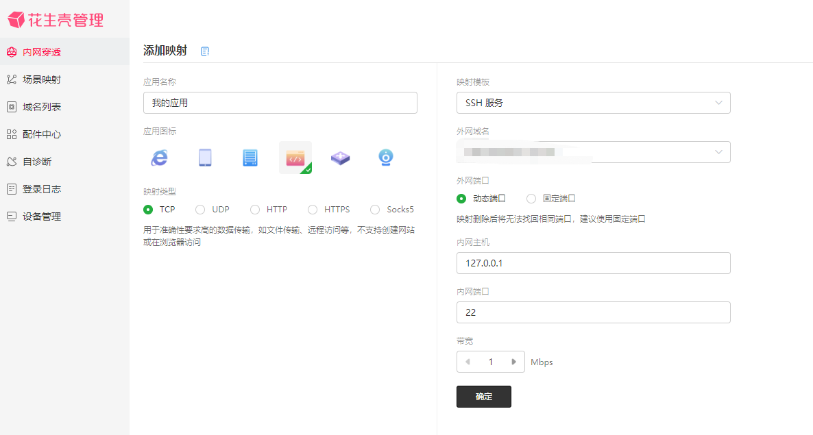Screen dimensions: 813x435
Task: Choose the purple network switch app icon
Action: coord(341,158)
